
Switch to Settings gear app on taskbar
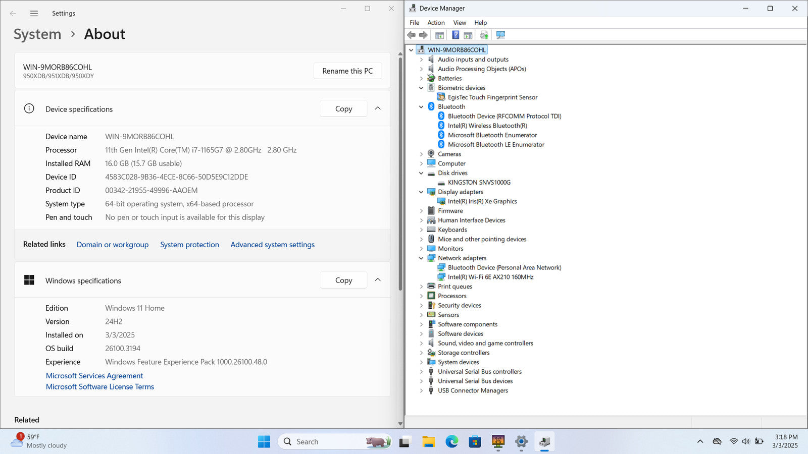[x=521, y=442]
